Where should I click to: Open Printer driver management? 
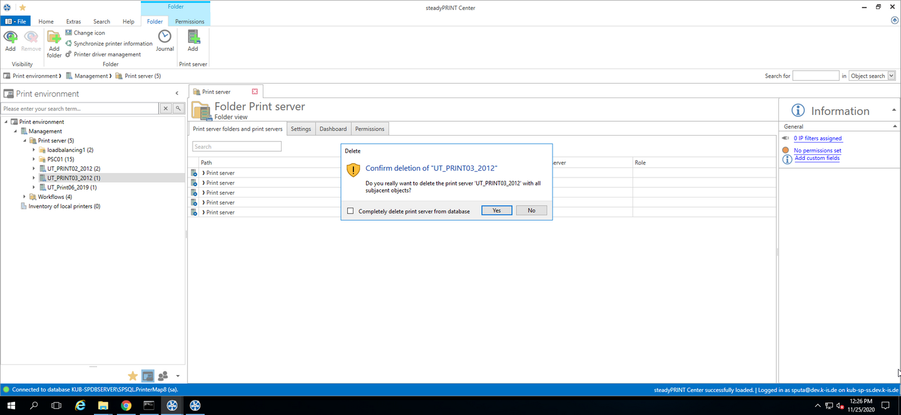click(107, 54)
